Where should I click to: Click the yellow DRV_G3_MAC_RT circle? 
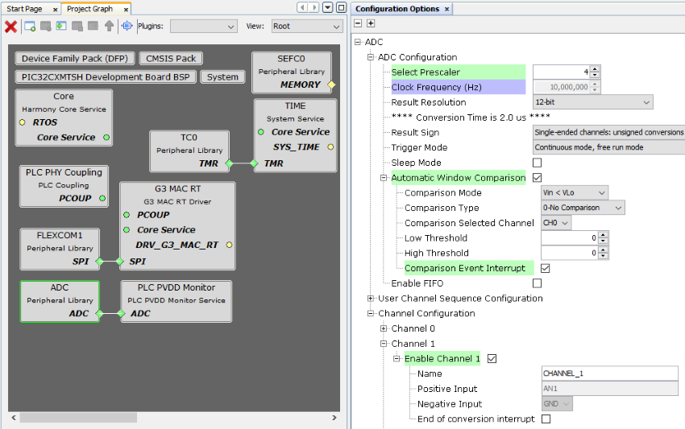click(229, 245)
